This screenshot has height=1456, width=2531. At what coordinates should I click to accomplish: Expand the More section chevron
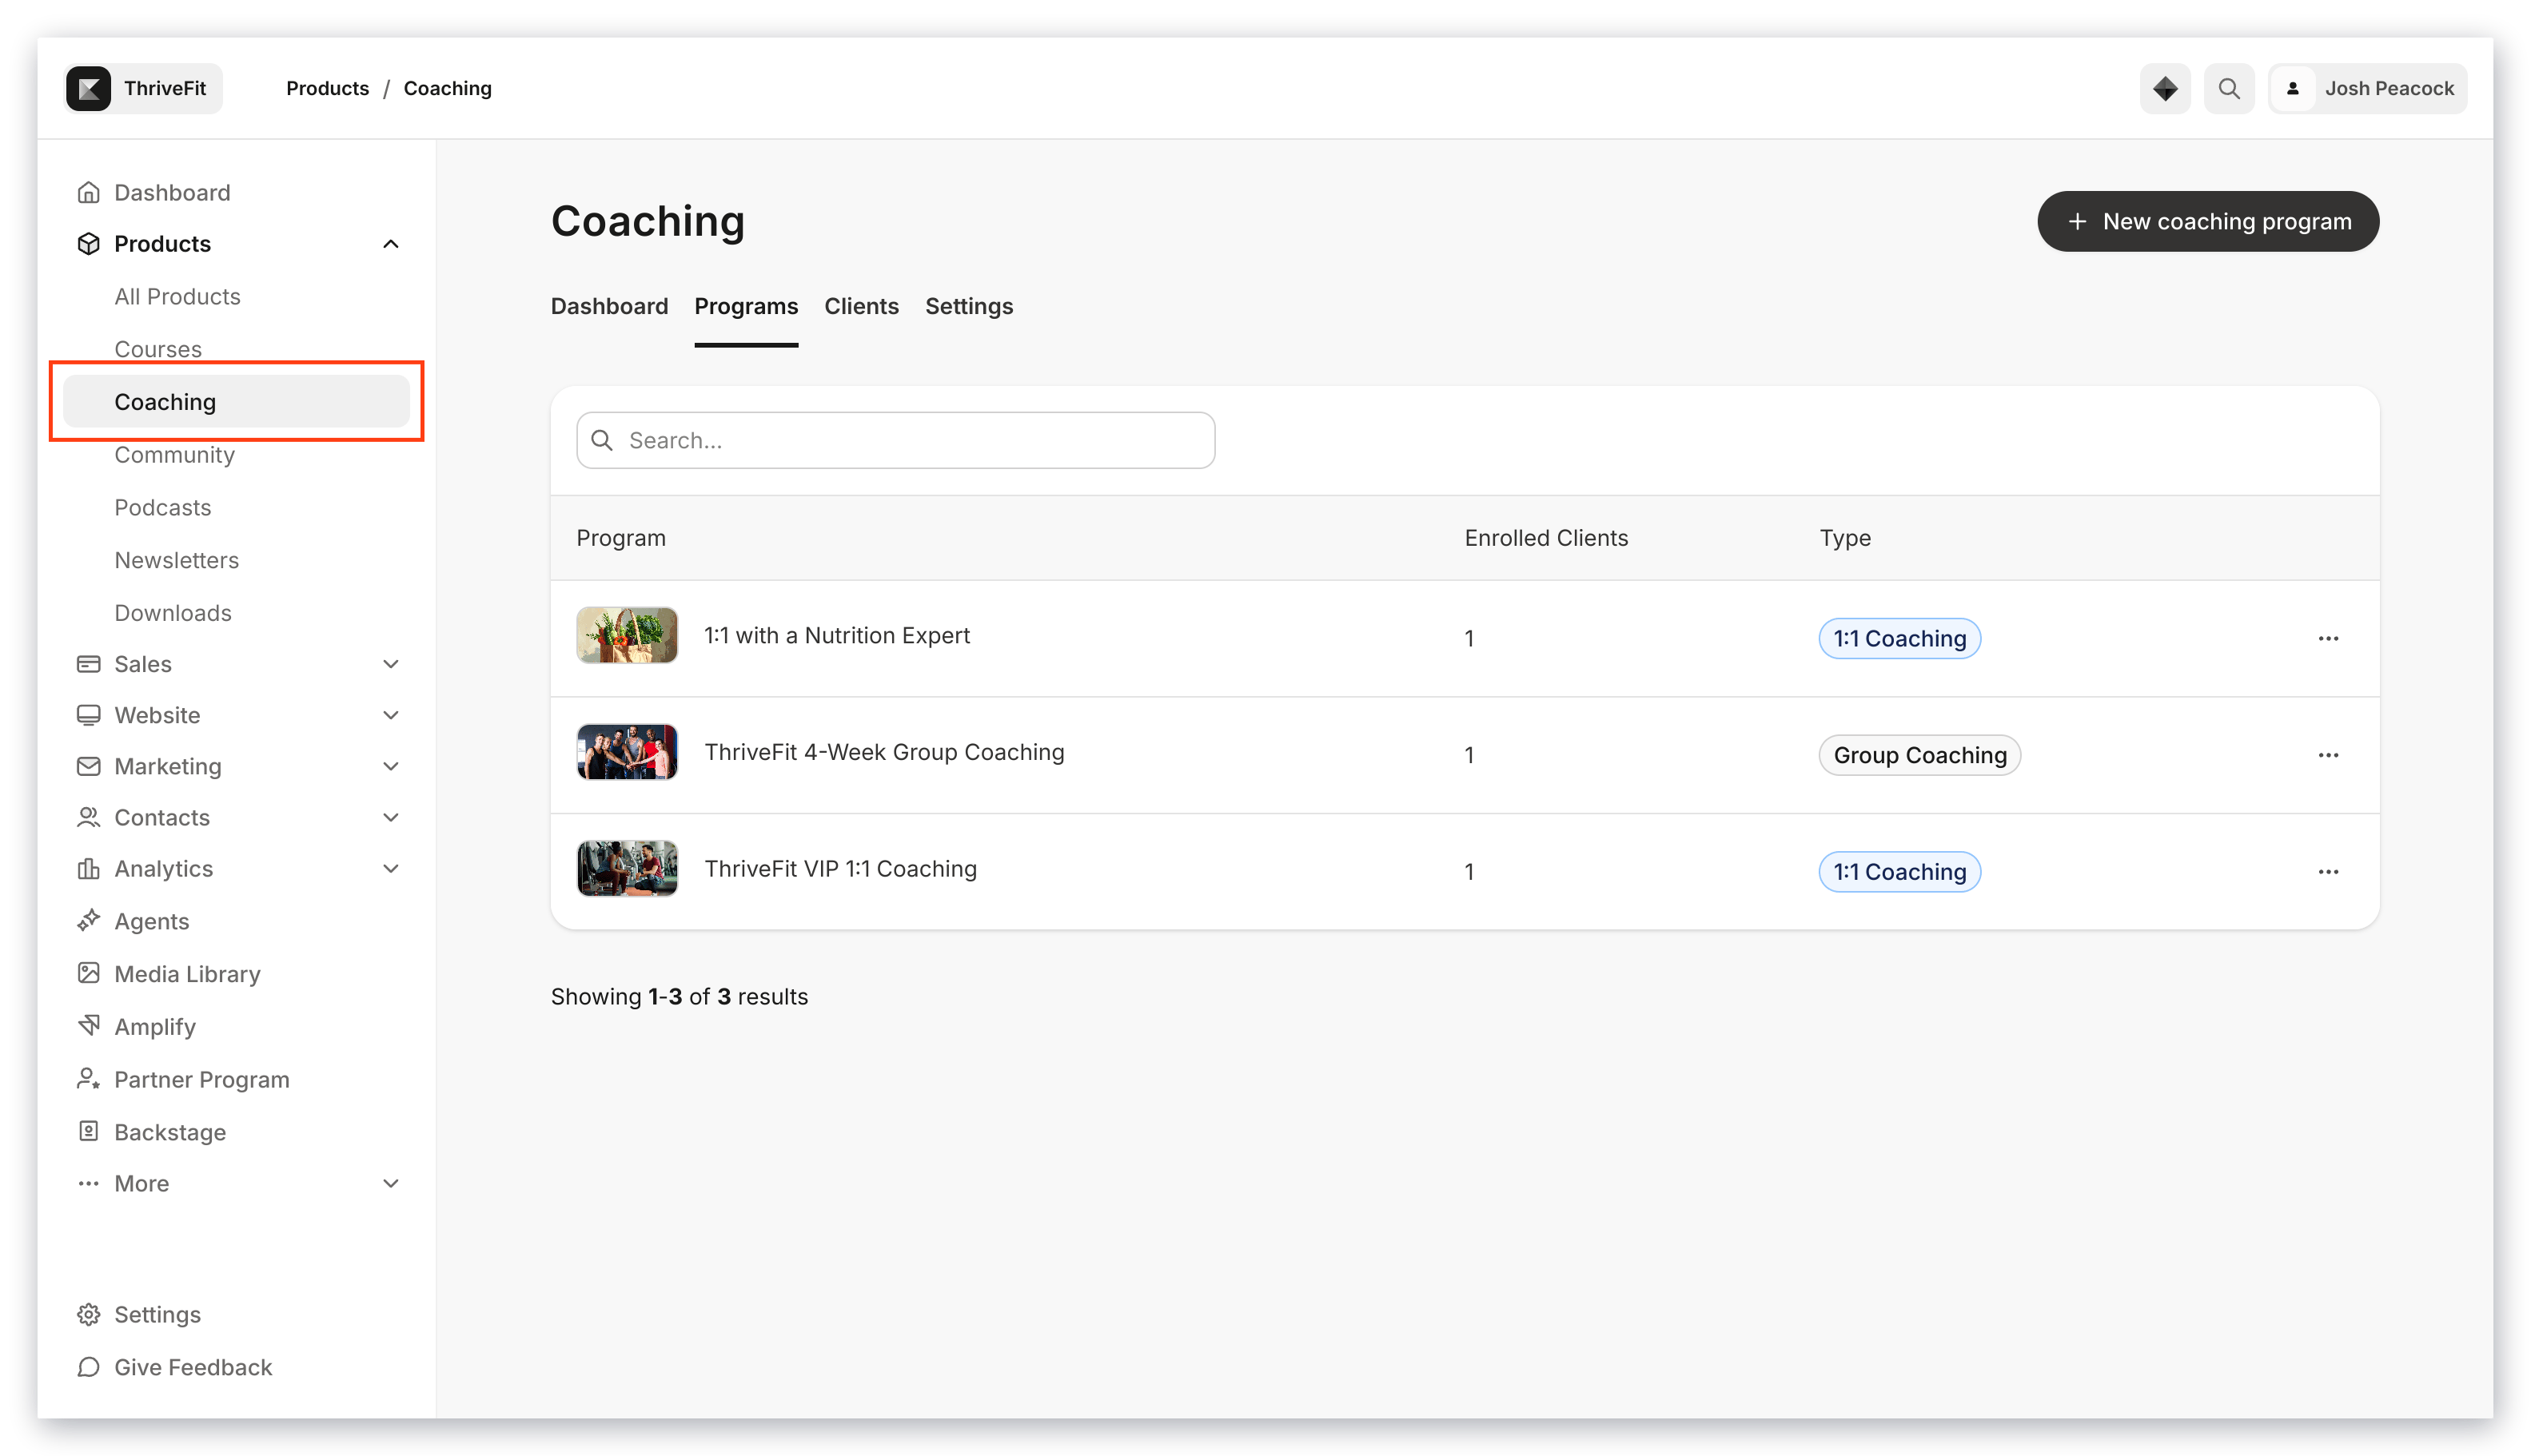pos(390,1183)
